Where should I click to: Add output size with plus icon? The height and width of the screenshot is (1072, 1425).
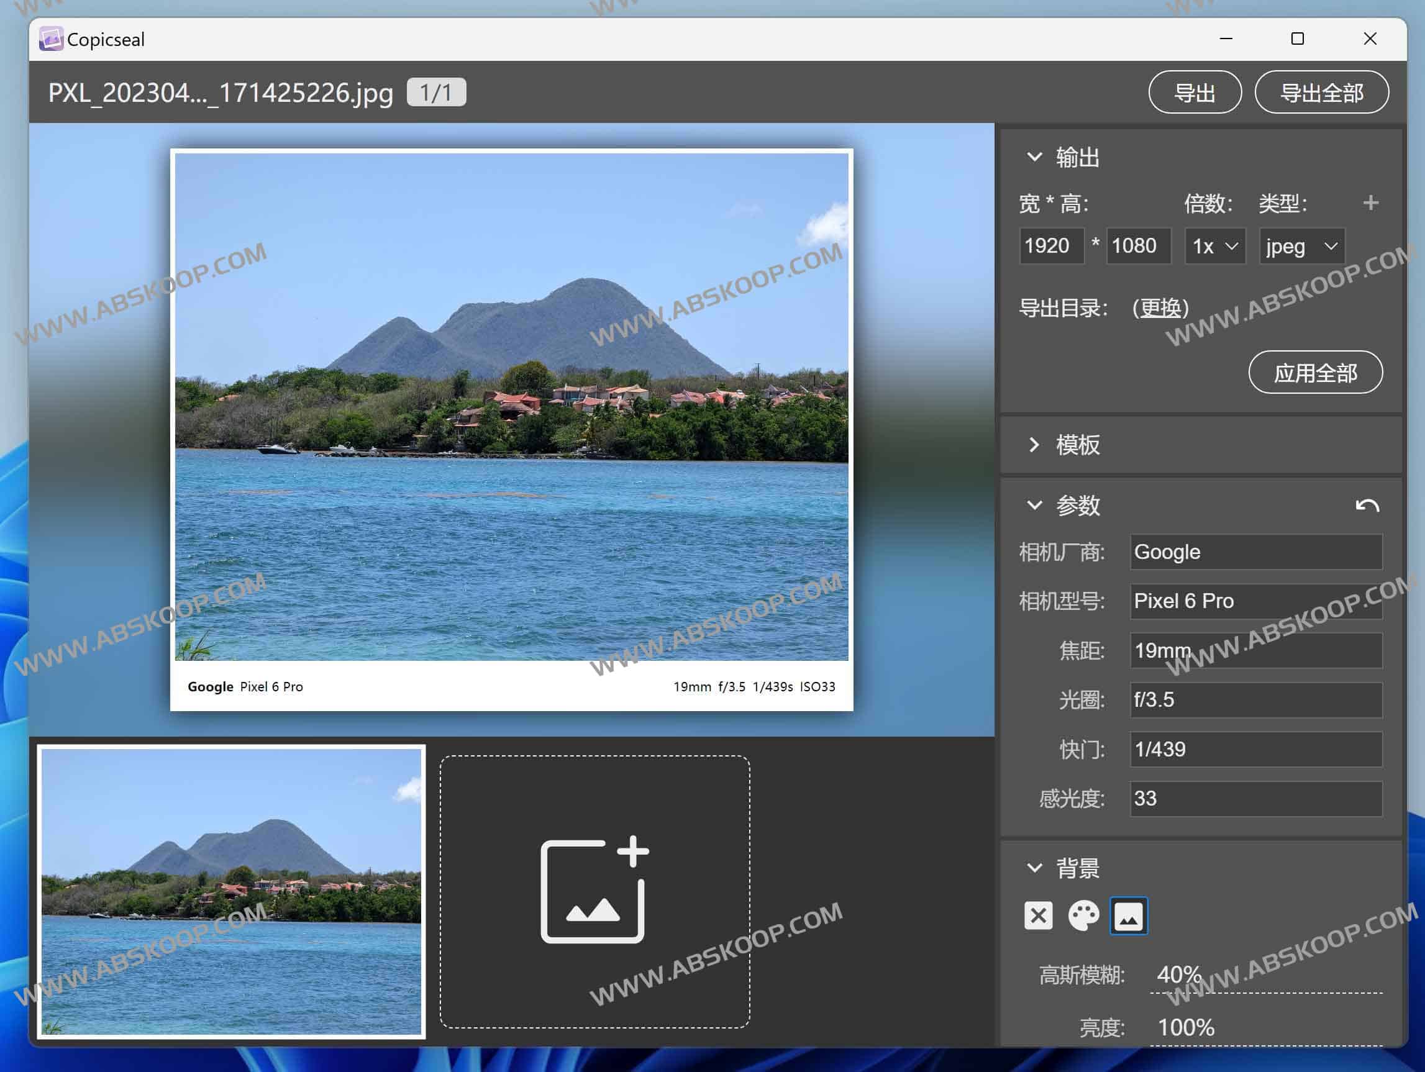point(1370,204)
